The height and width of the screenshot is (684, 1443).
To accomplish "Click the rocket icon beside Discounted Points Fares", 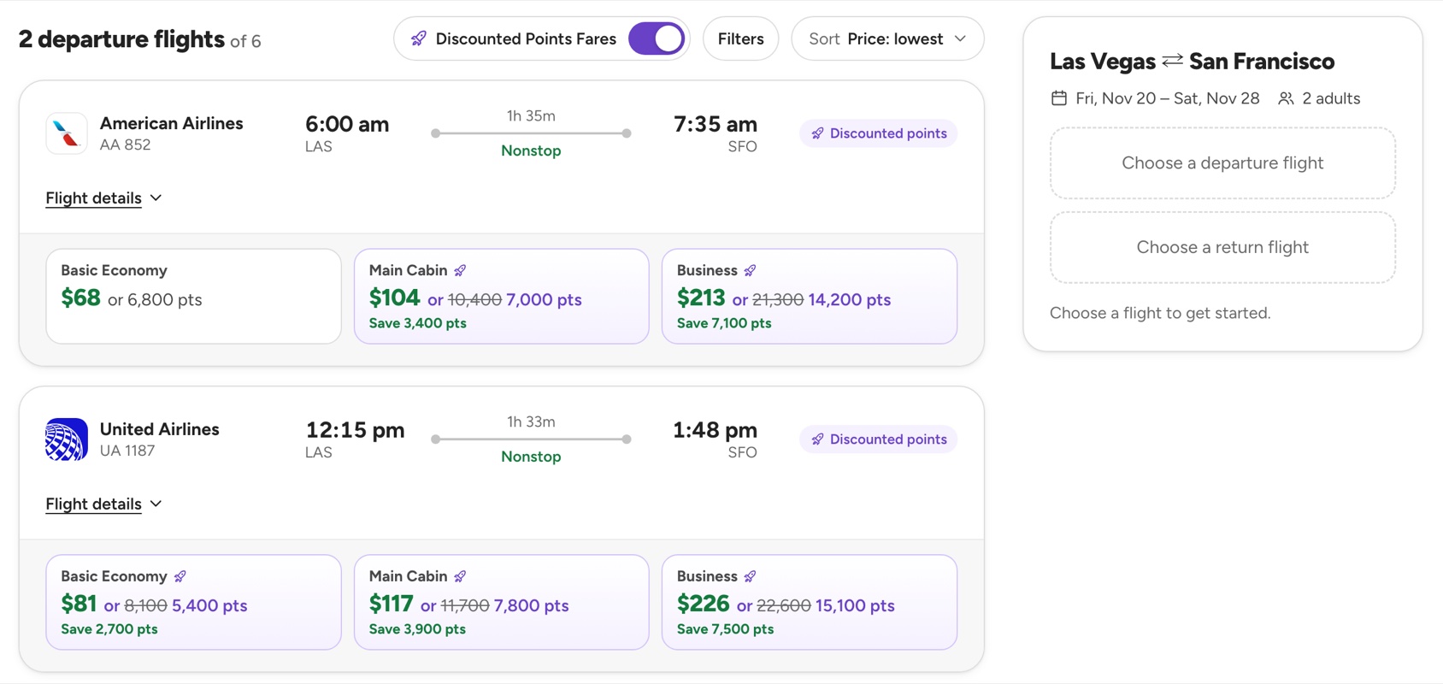I will (x=418, y=38).
